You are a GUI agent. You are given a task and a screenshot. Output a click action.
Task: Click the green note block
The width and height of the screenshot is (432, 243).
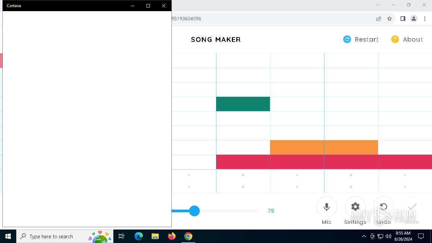tap(243, 104)
